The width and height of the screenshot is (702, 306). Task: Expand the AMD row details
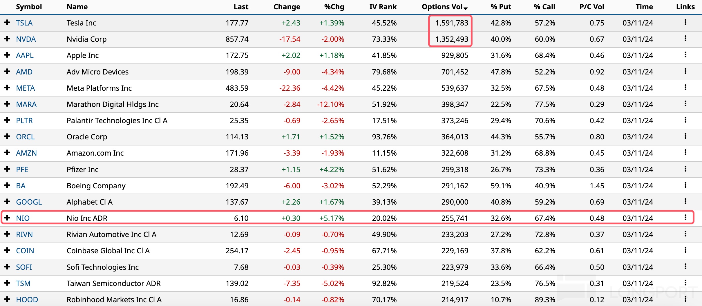(x=7, y=71)
